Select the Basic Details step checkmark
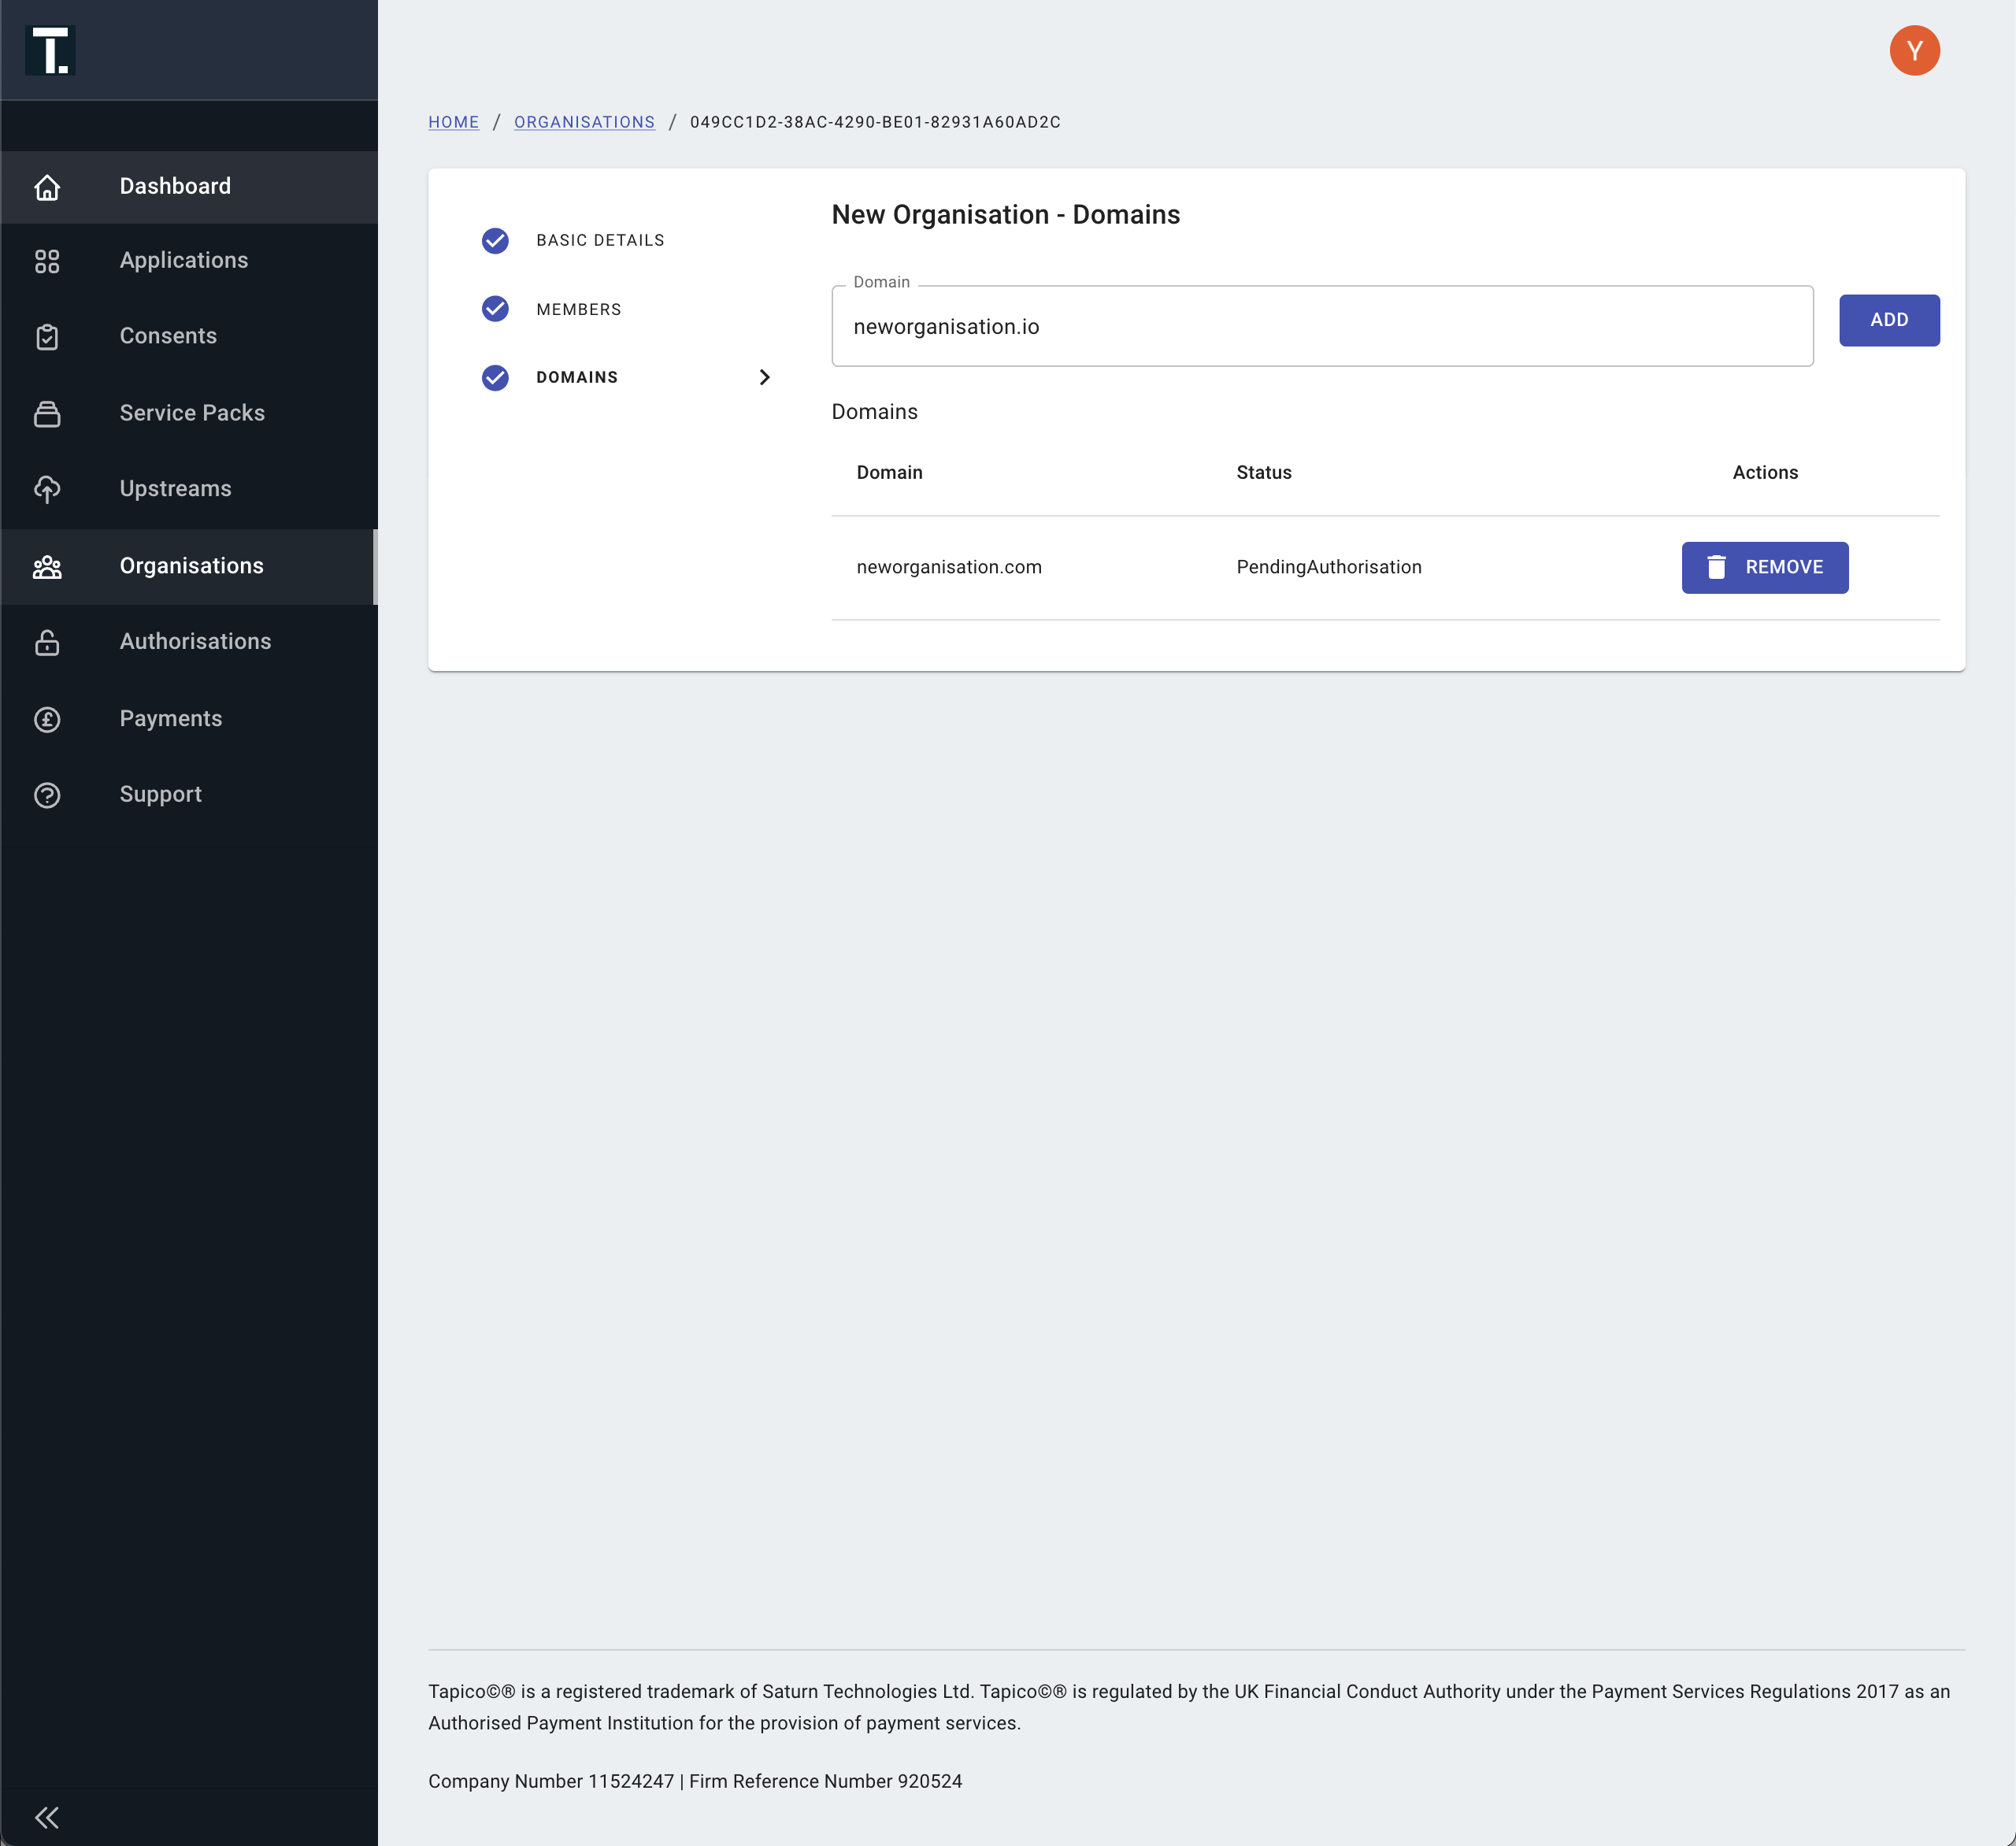Viewport: 2016px width, 1846px height. pyautogui.click(x=495, y=241)
